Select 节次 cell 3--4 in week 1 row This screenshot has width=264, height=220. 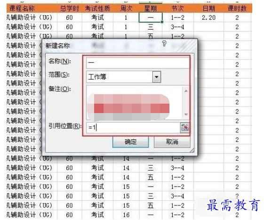(x=177, y=27)
